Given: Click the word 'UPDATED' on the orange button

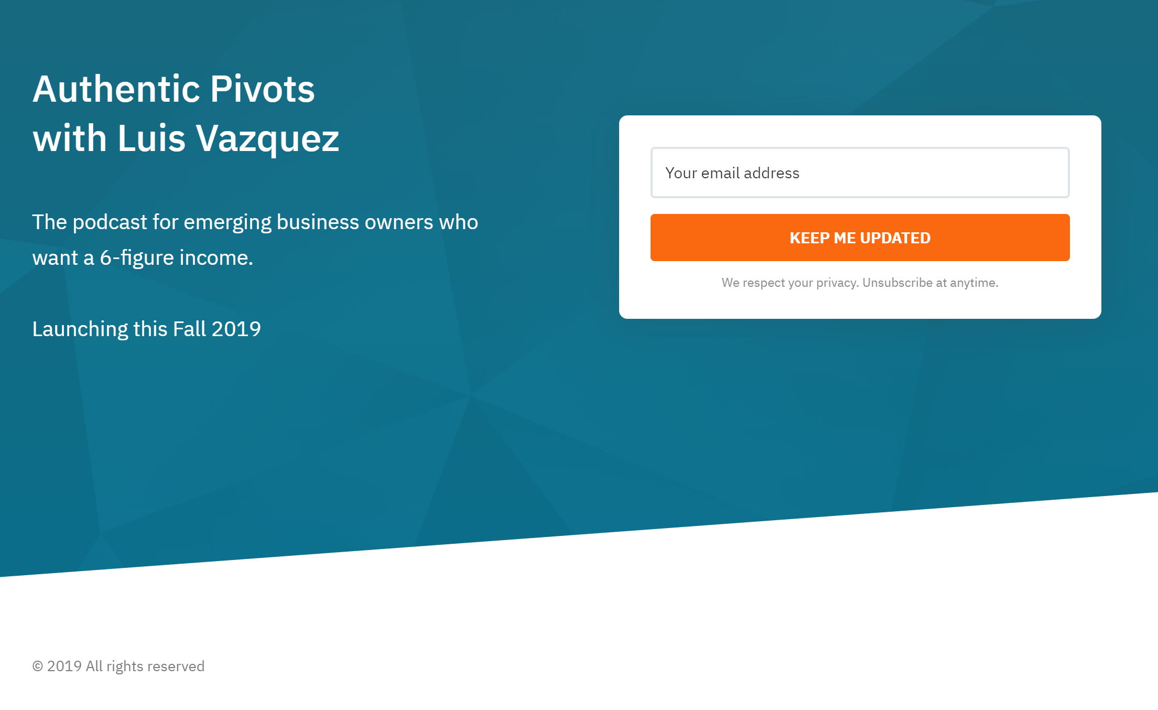Looking at the screenshot, I should point(895,238).
